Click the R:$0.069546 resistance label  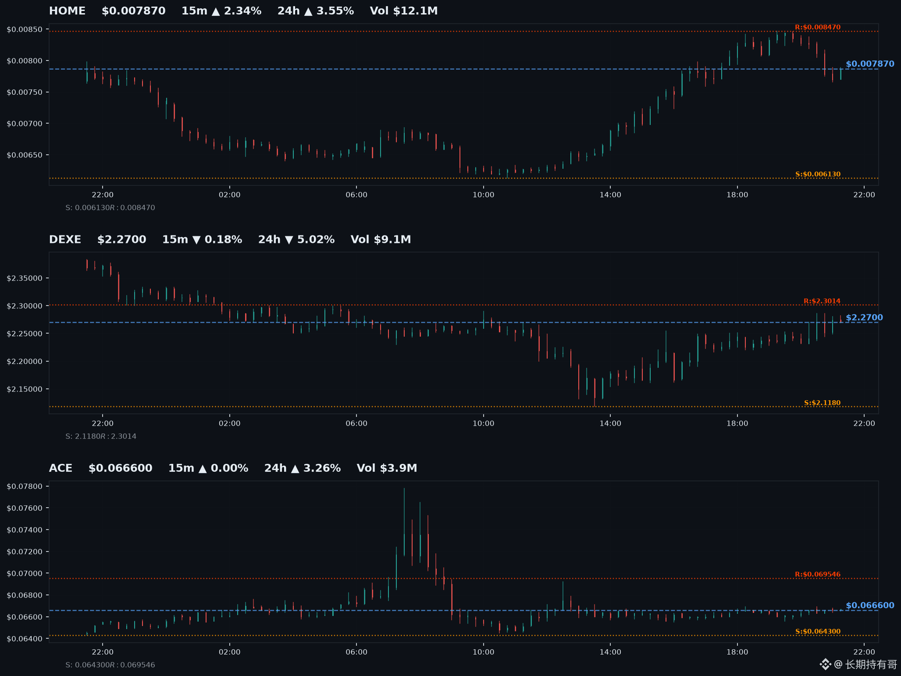point(818,574)
